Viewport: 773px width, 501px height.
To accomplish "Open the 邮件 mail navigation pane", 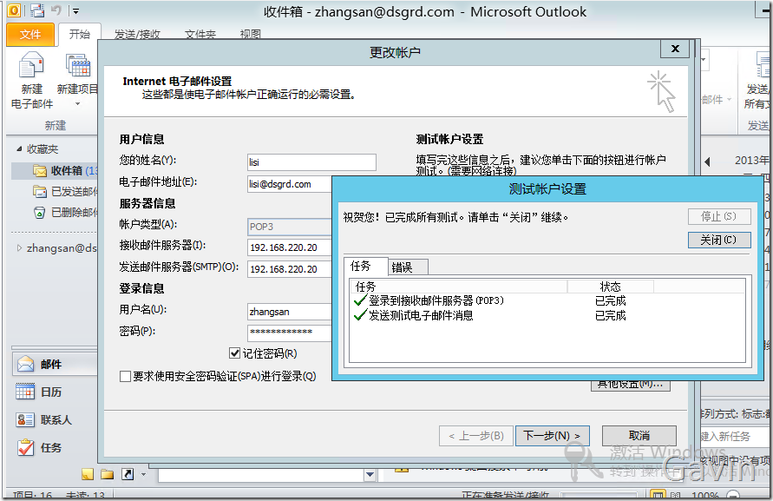I will click(55, 365).
